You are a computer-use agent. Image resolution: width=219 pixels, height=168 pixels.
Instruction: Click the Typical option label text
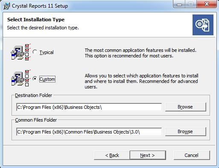tap(47, 52)
